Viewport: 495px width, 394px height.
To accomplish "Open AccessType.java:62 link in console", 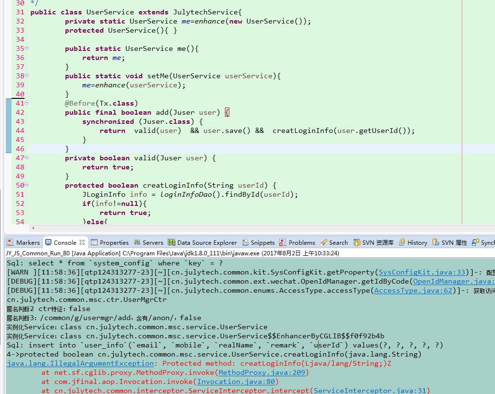I will (x=413, y=291).
